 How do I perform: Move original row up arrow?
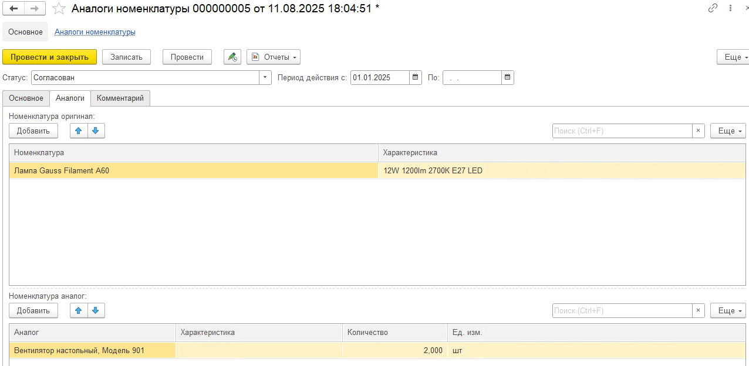coord(79,131)
